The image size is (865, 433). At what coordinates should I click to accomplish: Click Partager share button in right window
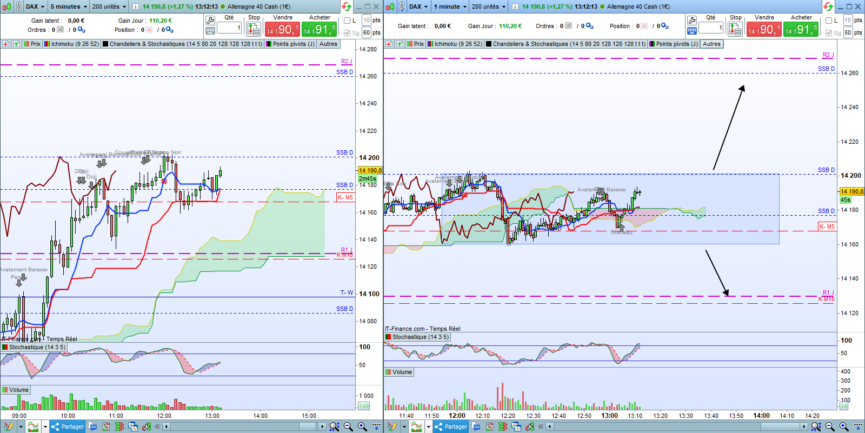[x=450, y=427]
